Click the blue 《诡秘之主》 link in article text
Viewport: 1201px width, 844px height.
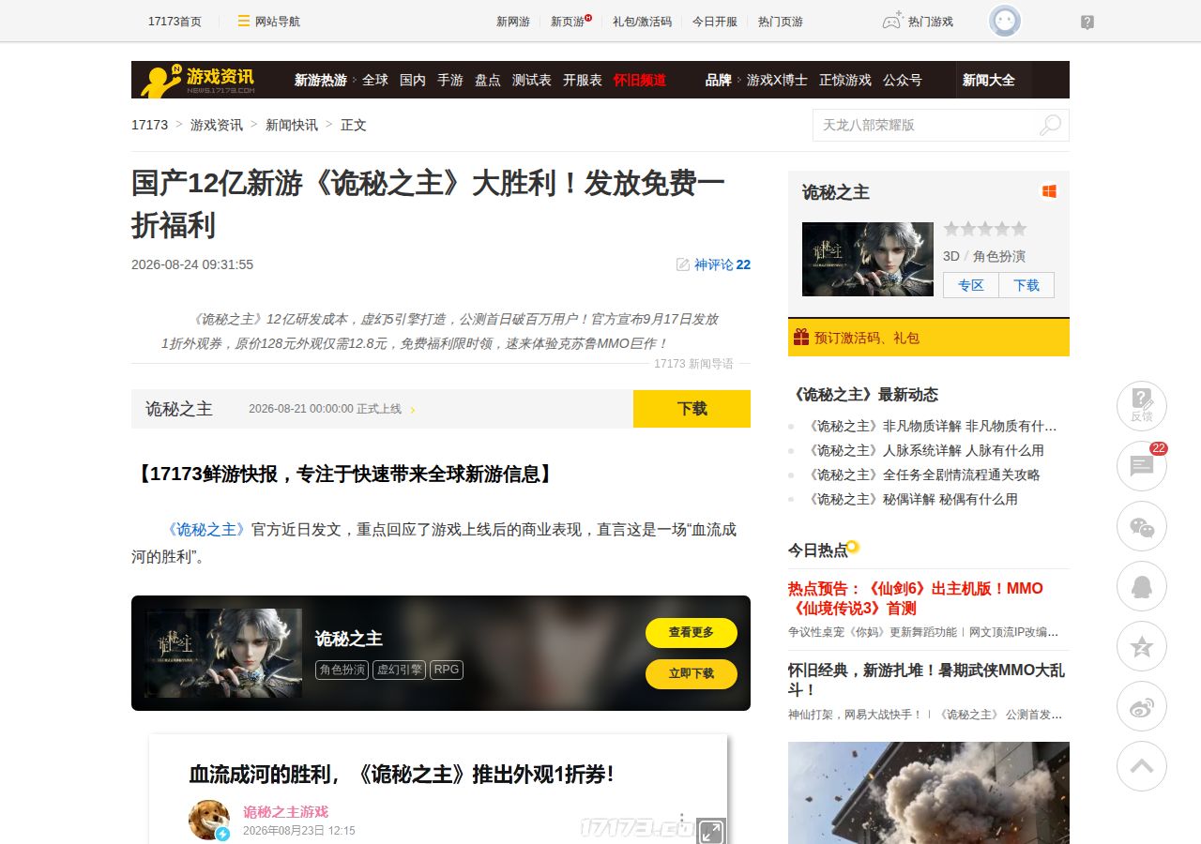coord(205,529)
